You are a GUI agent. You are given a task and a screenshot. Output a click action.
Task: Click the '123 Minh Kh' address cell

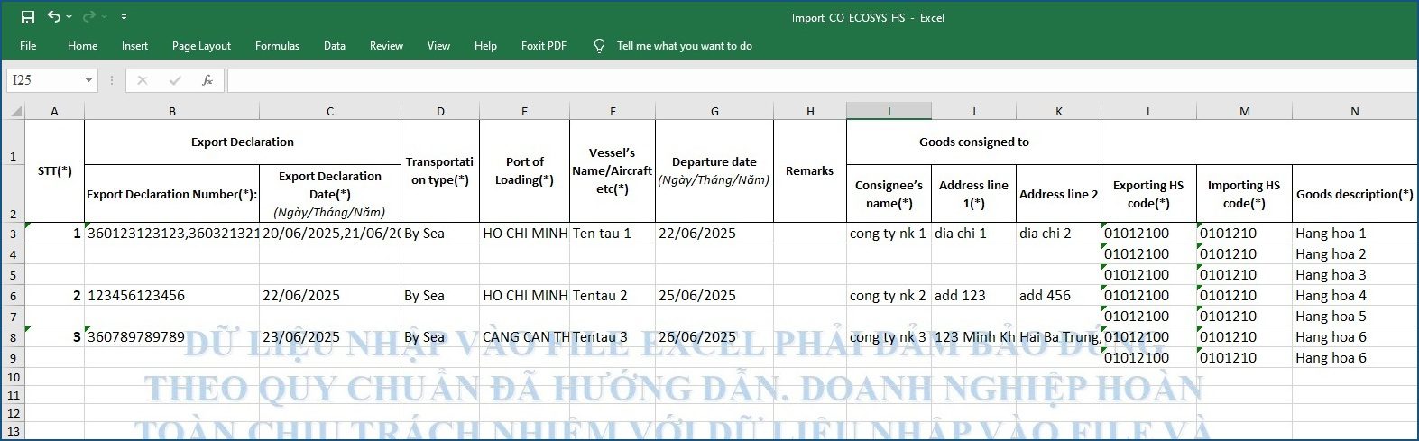pos(973,337)
